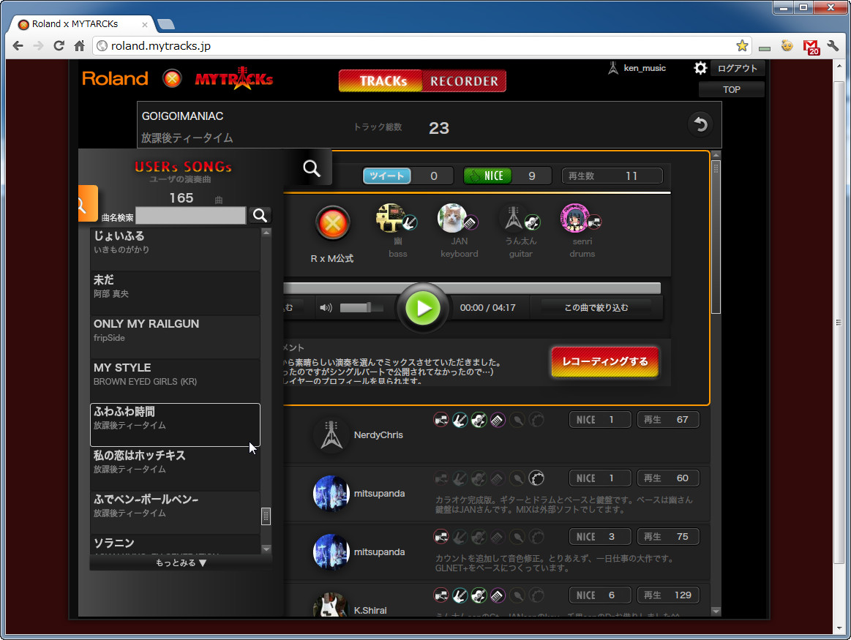851x640 pixels.
Task: Click the tambourine icon in mitsupanda 60-plays row
Action: 536,478
